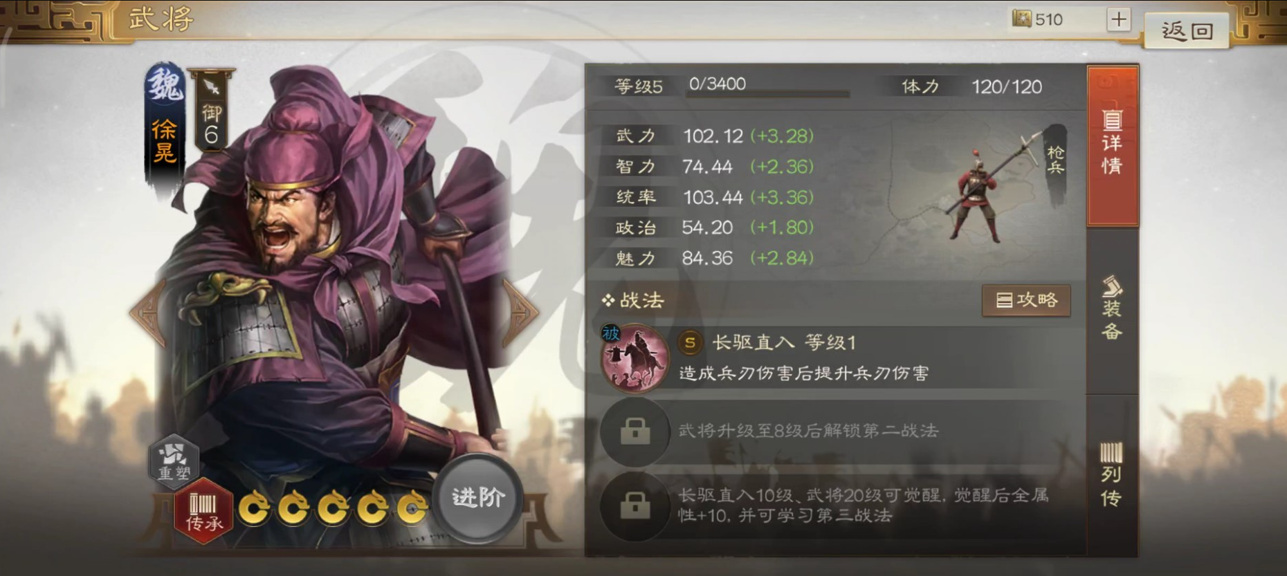This screenshot has height=576, width=1287.
Task: Go back with the 返回 button
Action: (x=1187, y=30)
